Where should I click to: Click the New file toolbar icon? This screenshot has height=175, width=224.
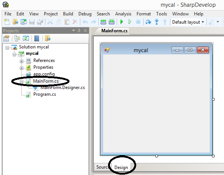tap(7, 22)
